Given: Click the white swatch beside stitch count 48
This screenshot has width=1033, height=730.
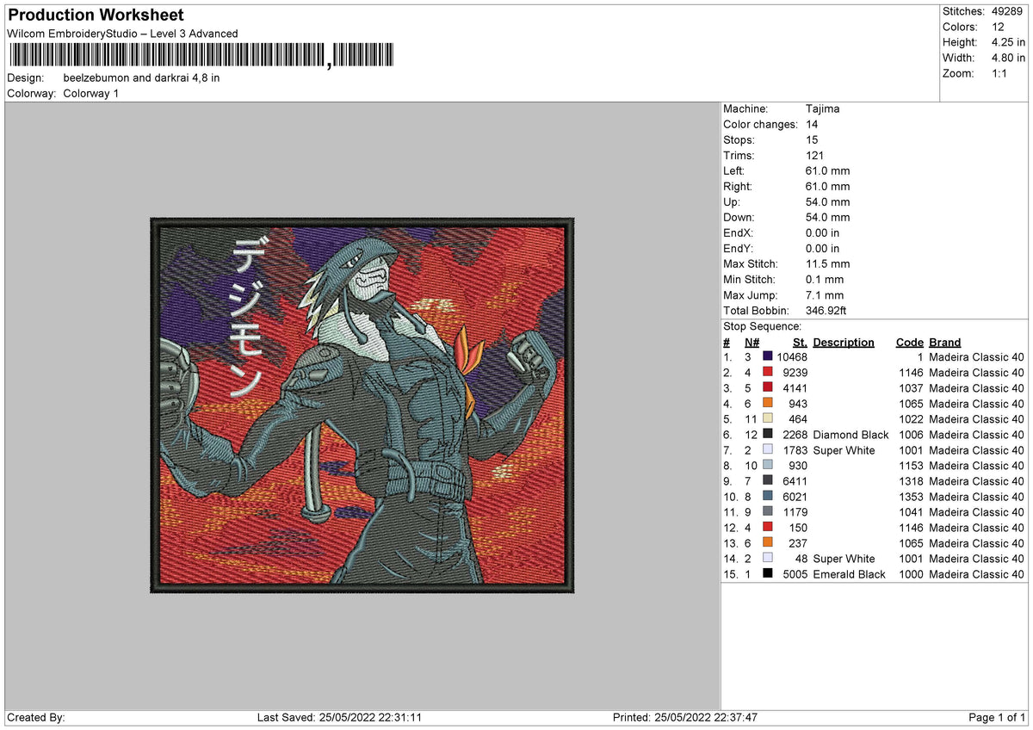Looking at the screenshot, I should pos(768,558).
